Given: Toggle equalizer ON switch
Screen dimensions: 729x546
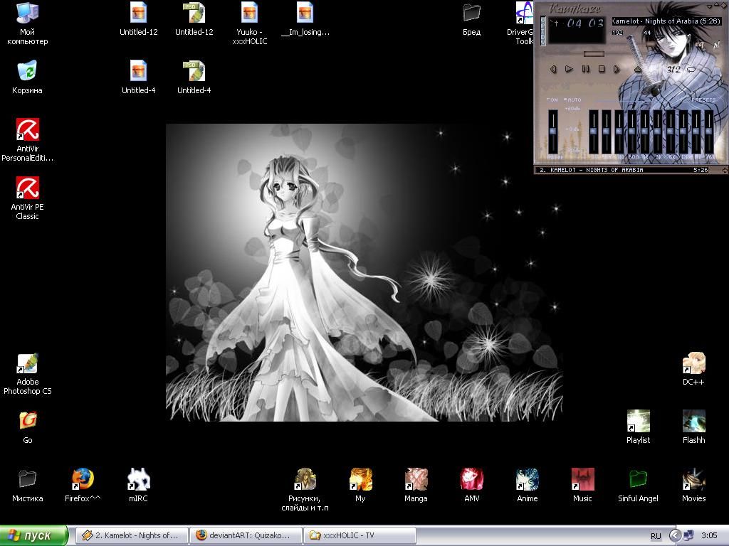Looking at the screenshot, I should coord(552,100).
